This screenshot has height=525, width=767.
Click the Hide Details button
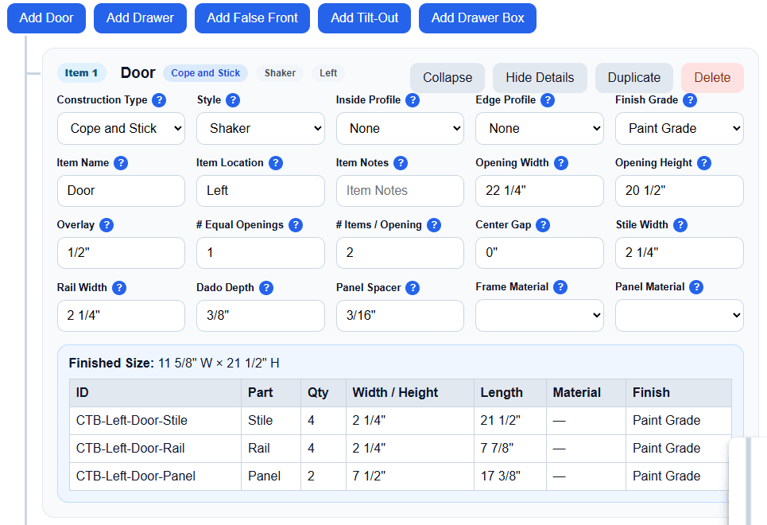(x=540, y=78)
